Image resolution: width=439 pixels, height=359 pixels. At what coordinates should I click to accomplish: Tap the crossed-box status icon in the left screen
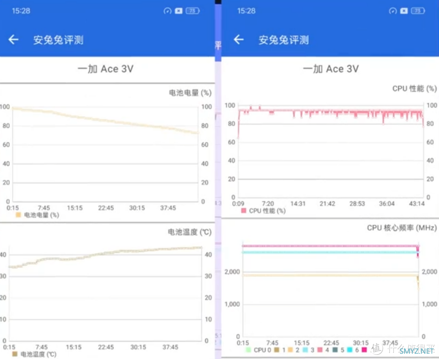[178, 11]
